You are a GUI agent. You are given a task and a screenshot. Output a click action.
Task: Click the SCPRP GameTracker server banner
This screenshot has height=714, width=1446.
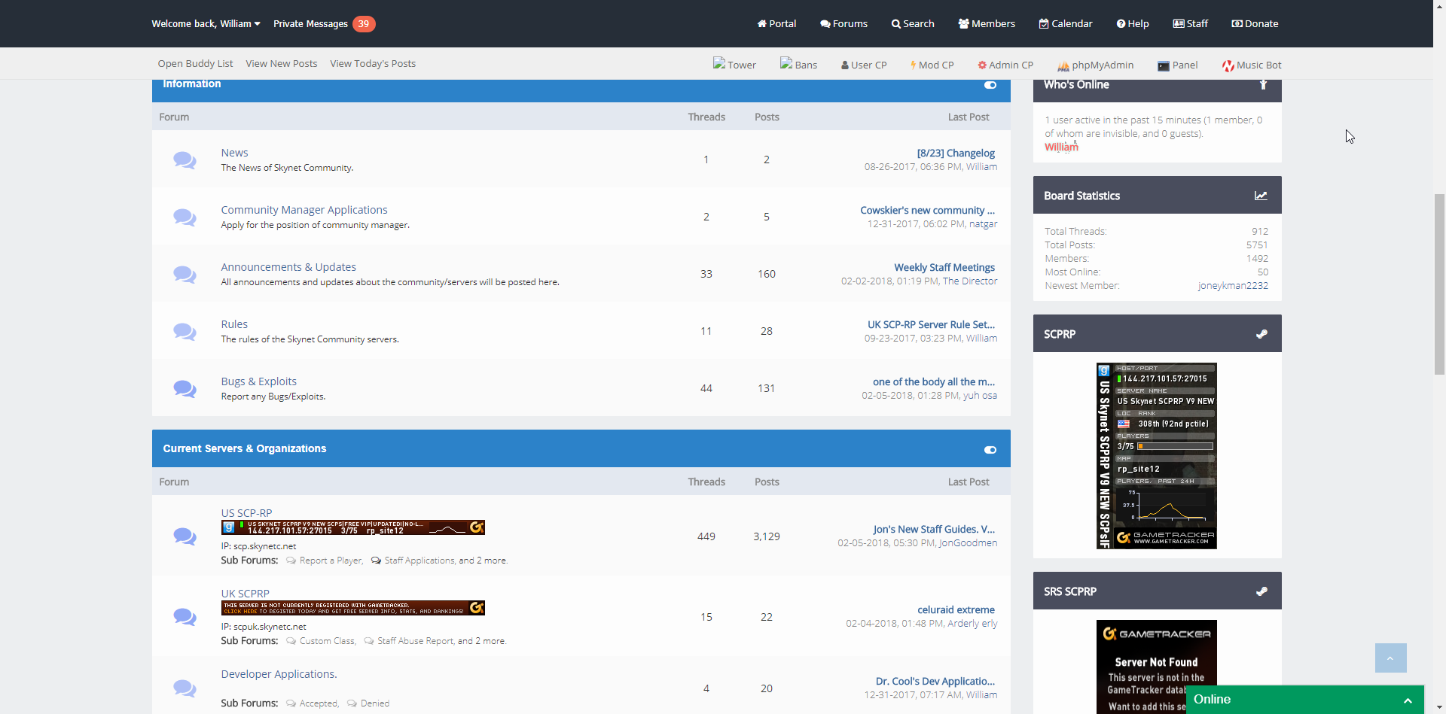click(x=1157, y=456)
